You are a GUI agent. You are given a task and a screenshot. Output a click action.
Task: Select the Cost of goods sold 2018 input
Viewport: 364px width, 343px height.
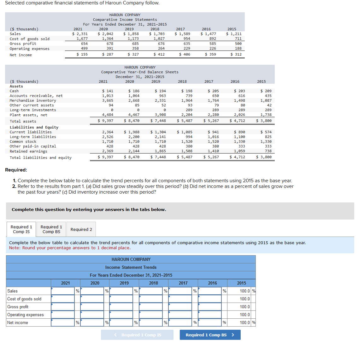(x=151, y=299)
